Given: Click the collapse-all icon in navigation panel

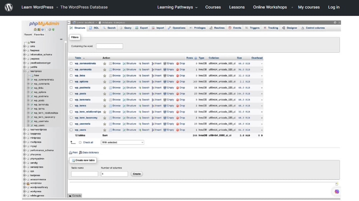Looking at the screenshot, I should [x=61, y=39].
